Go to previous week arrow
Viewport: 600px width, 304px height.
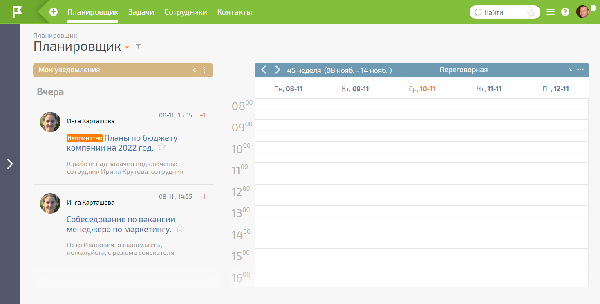pos(264,70)
